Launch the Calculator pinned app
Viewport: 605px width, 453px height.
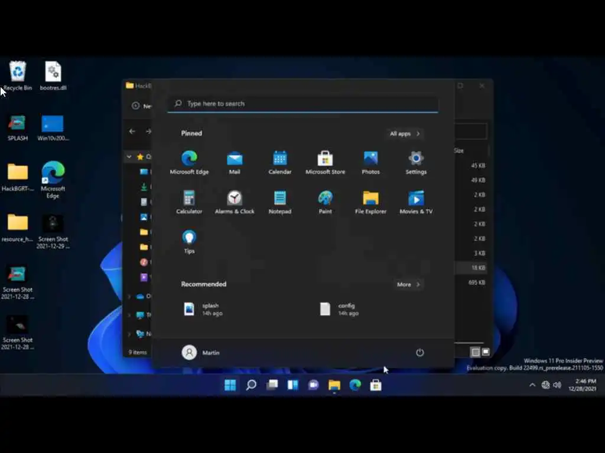point(189,202)
